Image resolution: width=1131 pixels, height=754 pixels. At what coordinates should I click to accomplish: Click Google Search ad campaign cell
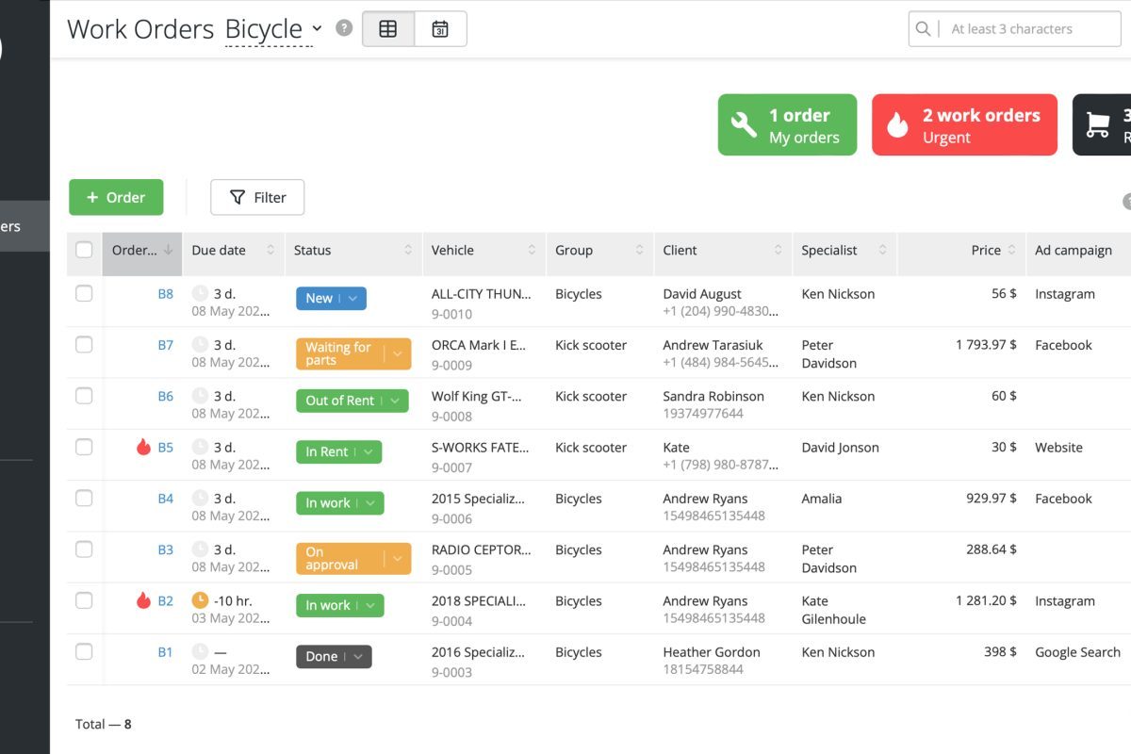click(x=1077, y=652)
